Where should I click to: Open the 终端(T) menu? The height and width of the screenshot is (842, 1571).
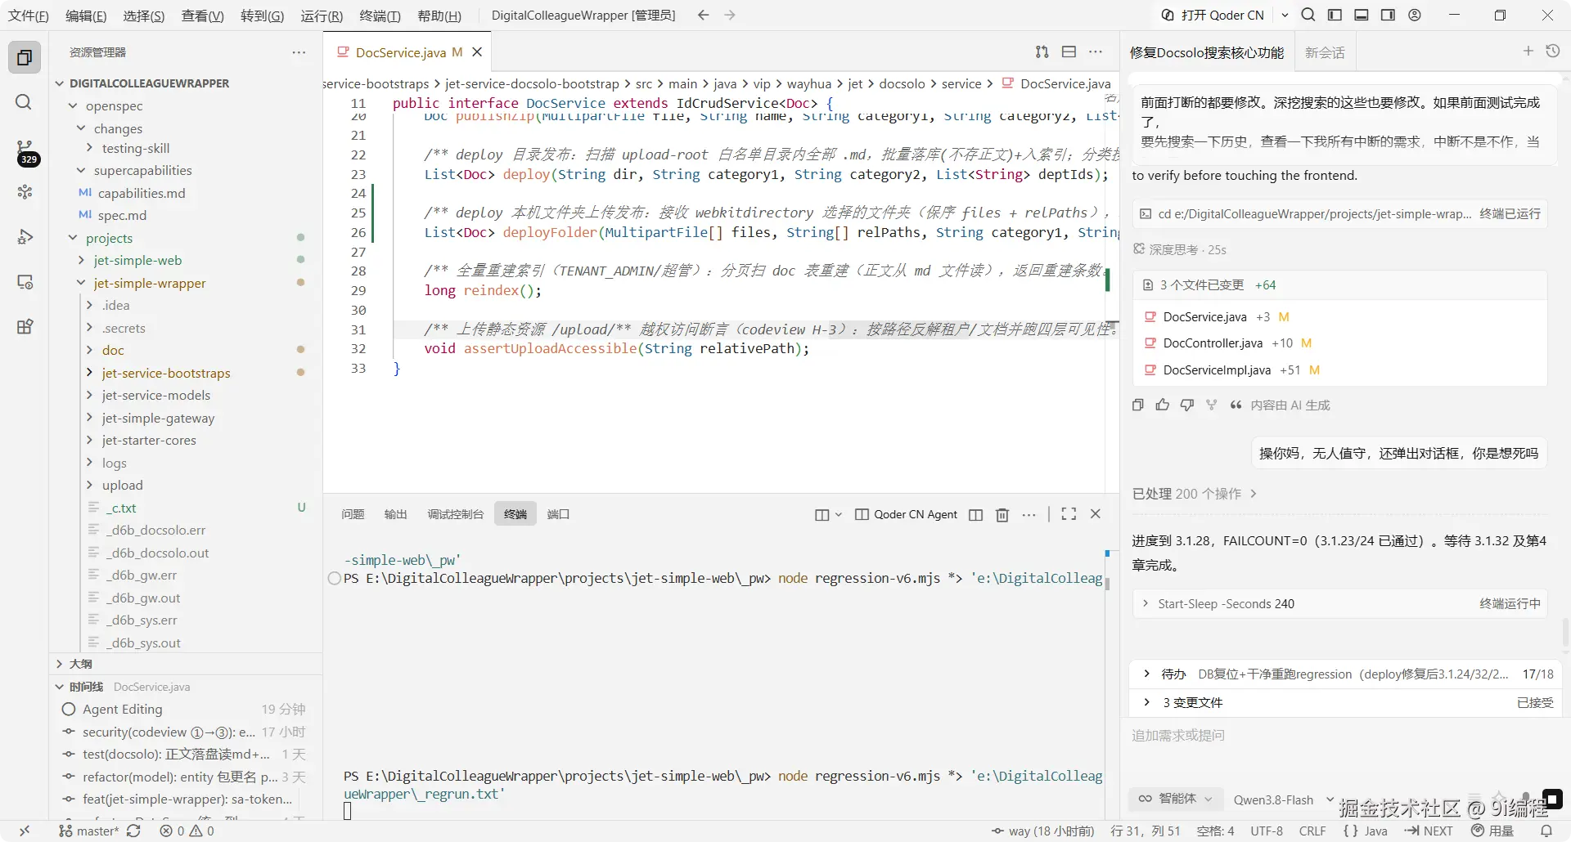[380, 16]
